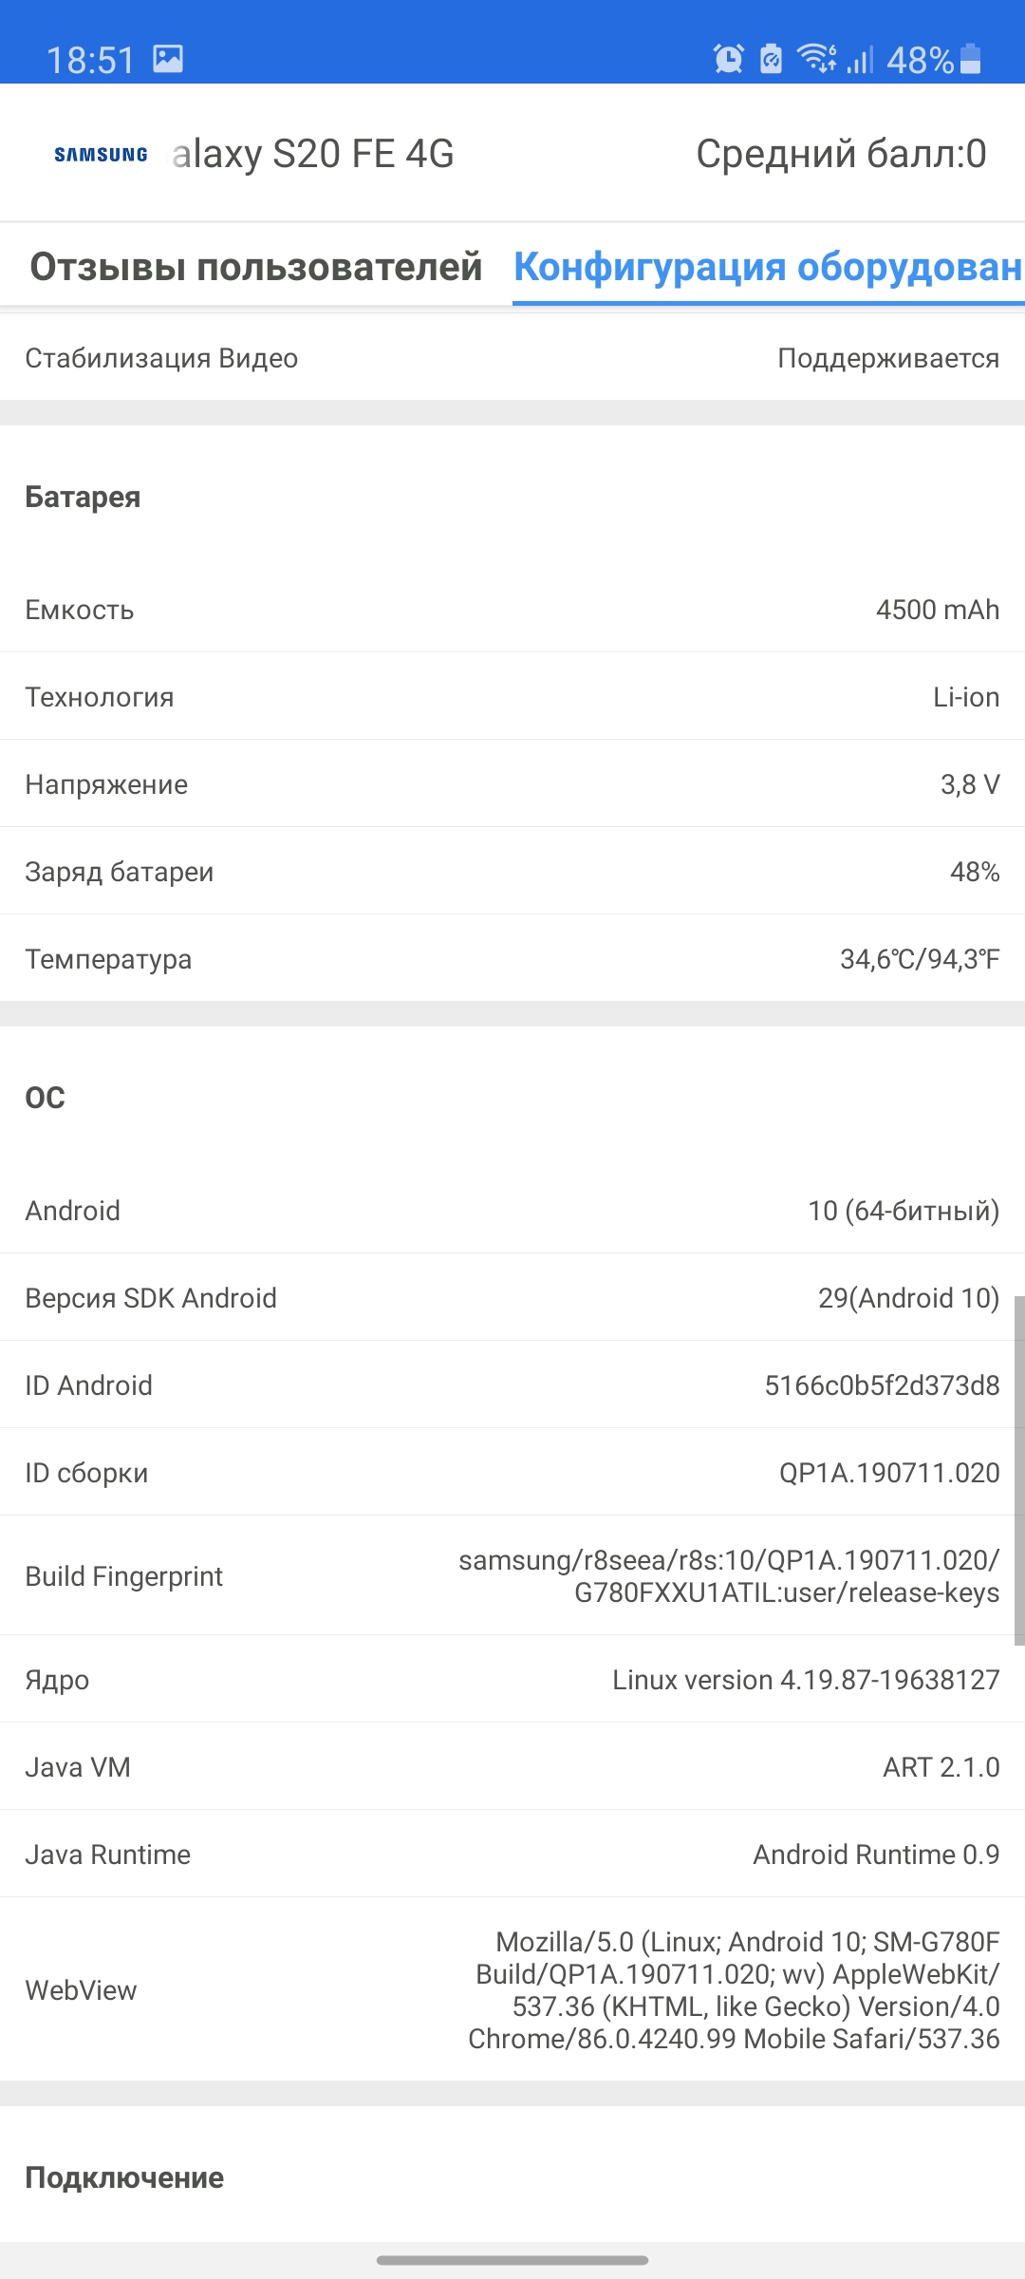The height and width of the screenshot is (2279, 1025).
Task: Tap the Ядро Linux version row
Action: 512,1680
